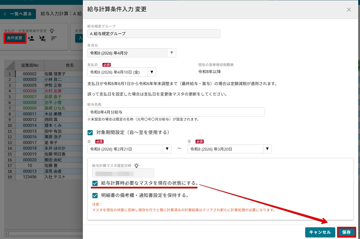This screenshot has width=360, height=239.
Task: Click the add employee person-plus icon
Action: [x=31, y=38]
